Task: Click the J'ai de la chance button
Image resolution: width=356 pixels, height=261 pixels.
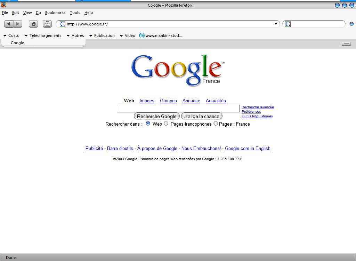Action: pos(202,116)
